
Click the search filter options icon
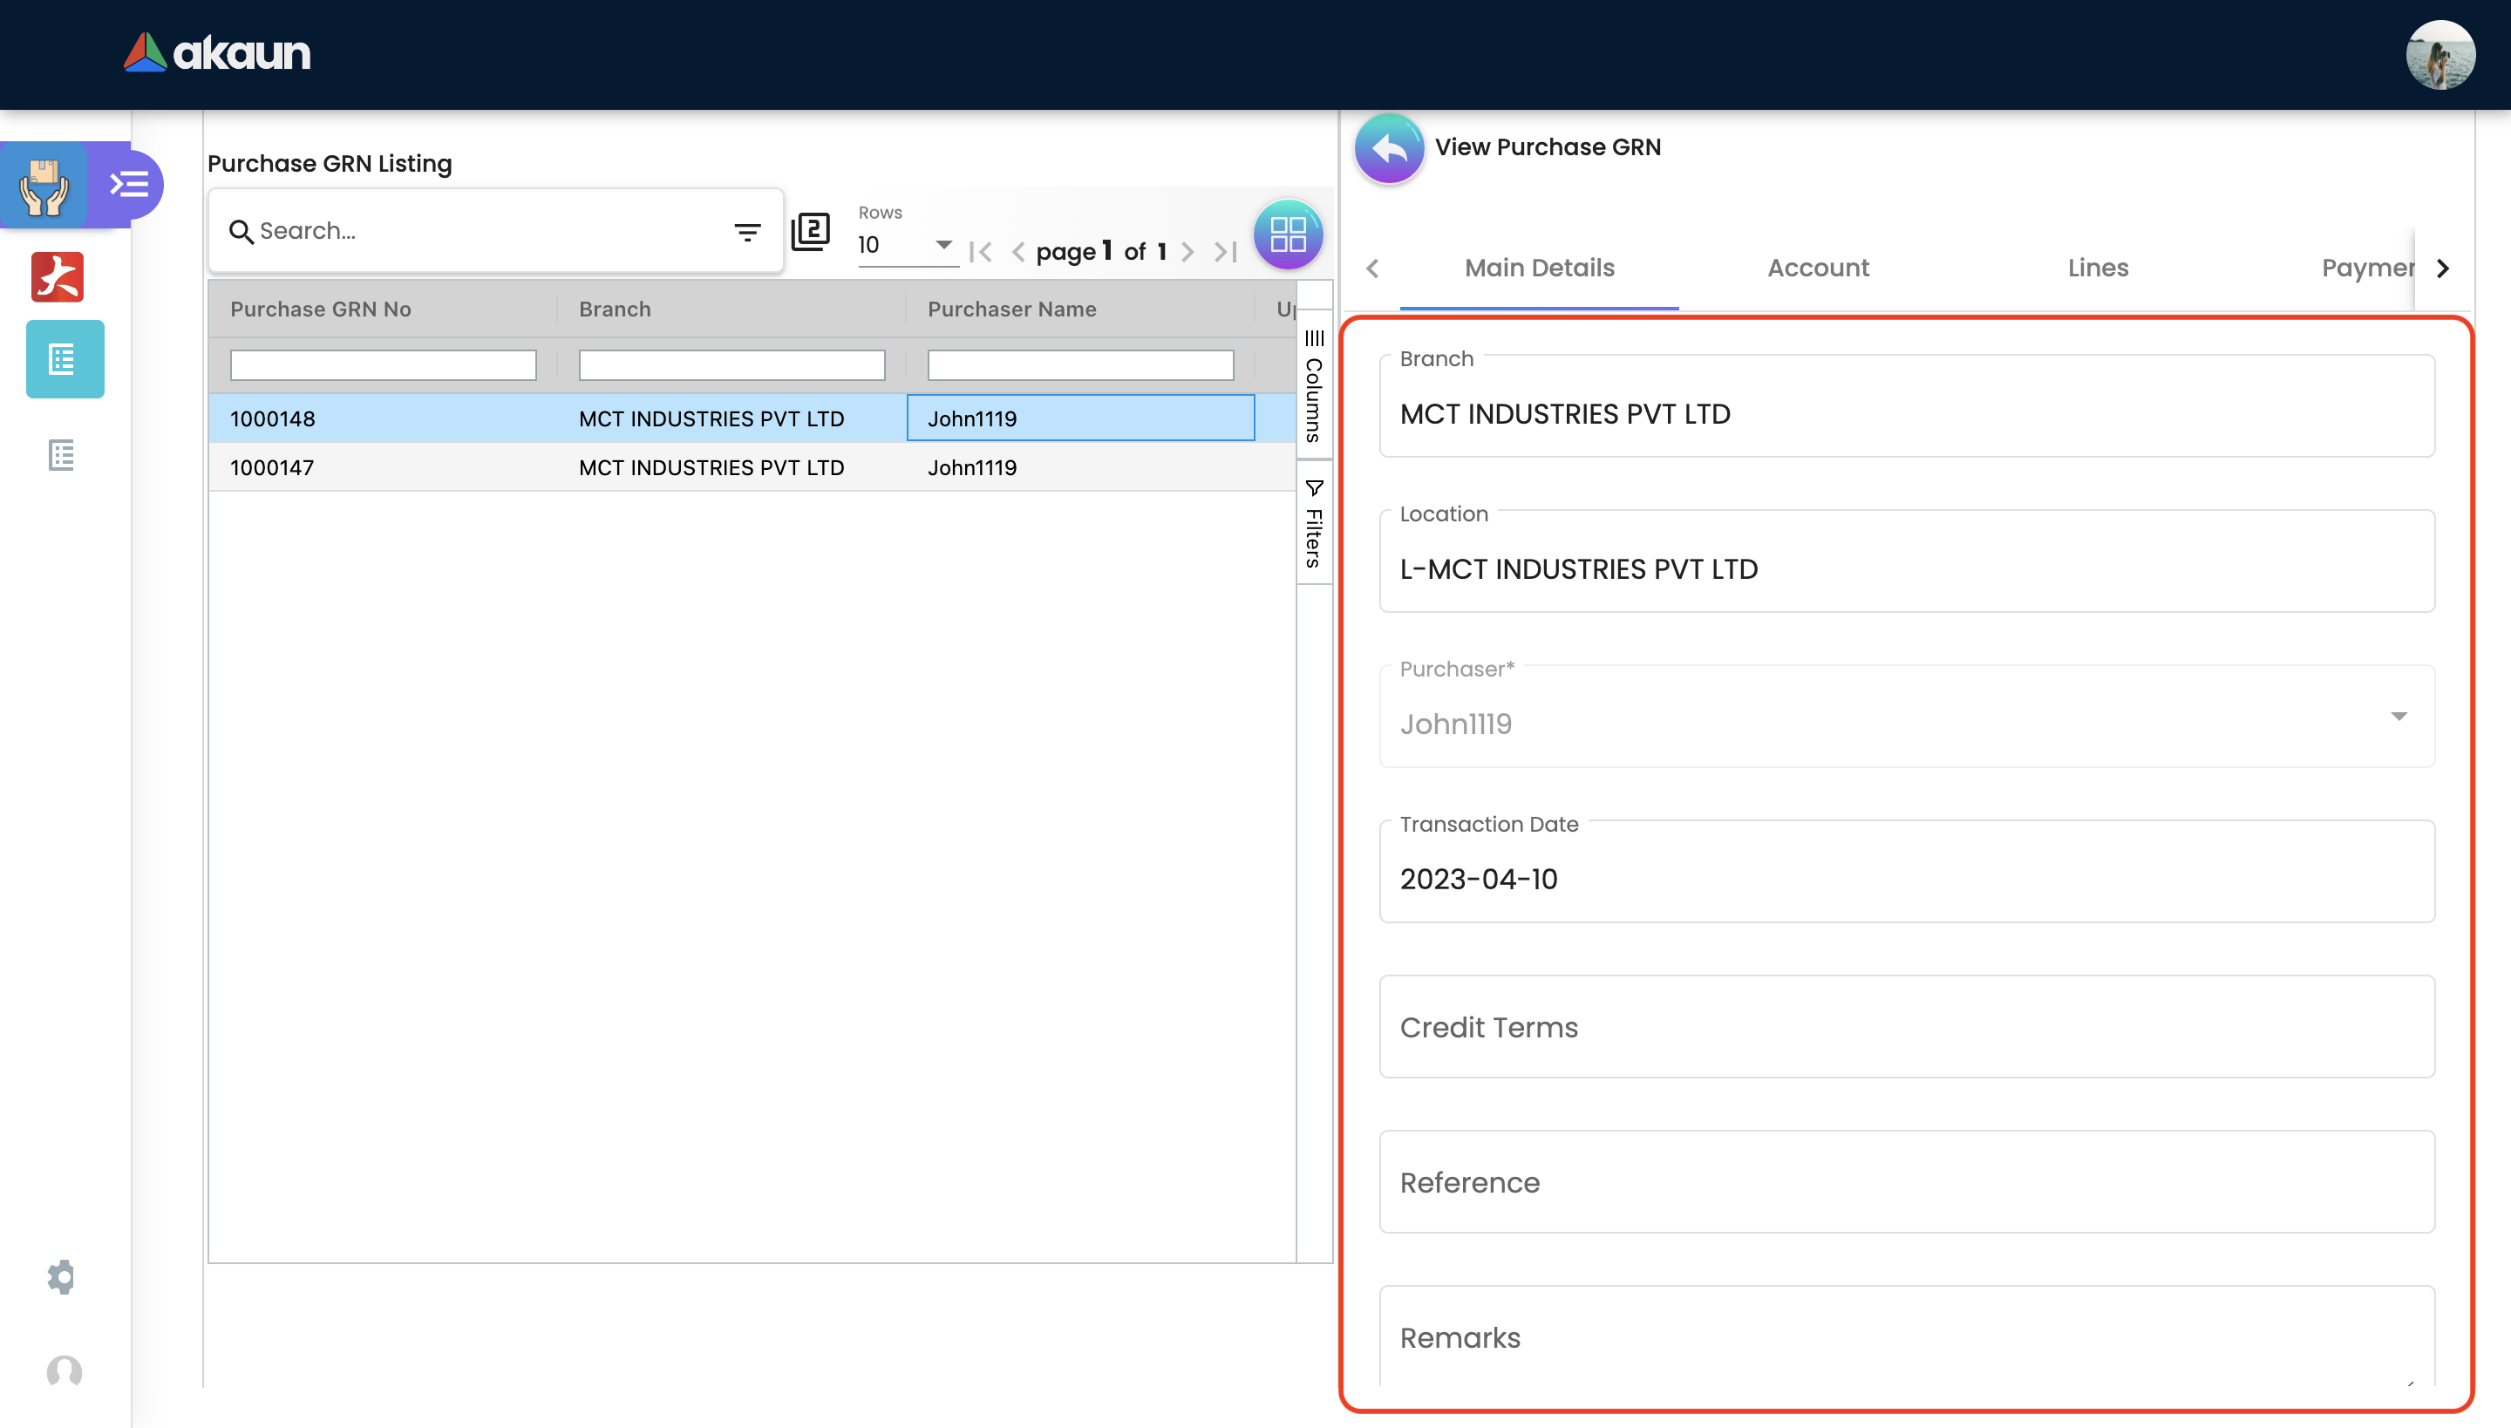click(746, 232)
